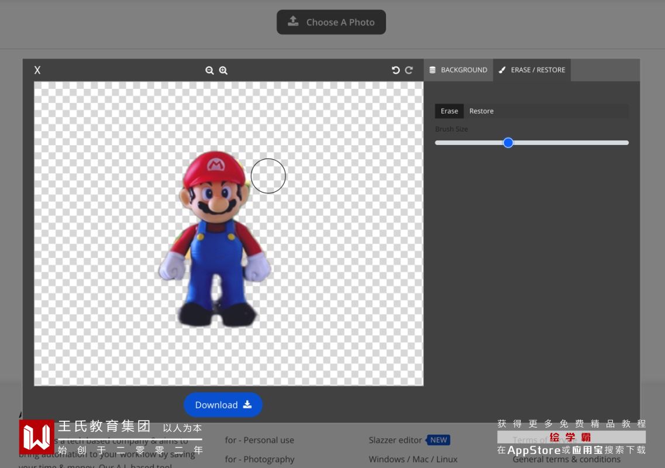Click the upload icon in Choose A Photo
The image size is (665, 468).
point(293,22)
